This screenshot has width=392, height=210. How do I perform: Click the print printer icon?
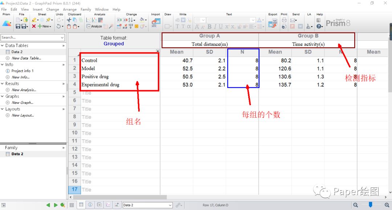pos(284,20)
